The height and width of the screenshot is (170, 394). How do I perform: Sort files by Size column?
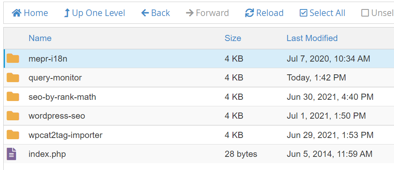click(233, 38)
